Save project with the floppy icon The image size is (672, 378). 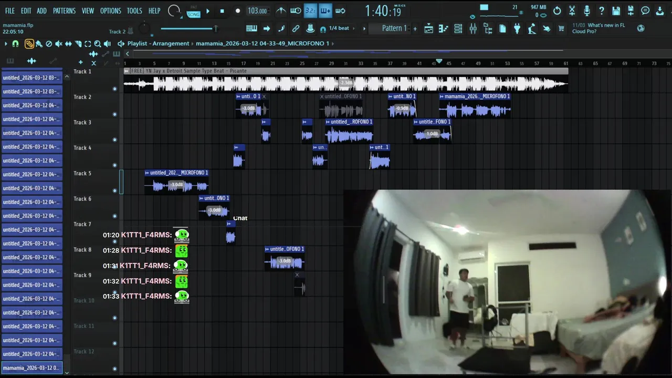[616, 10]
